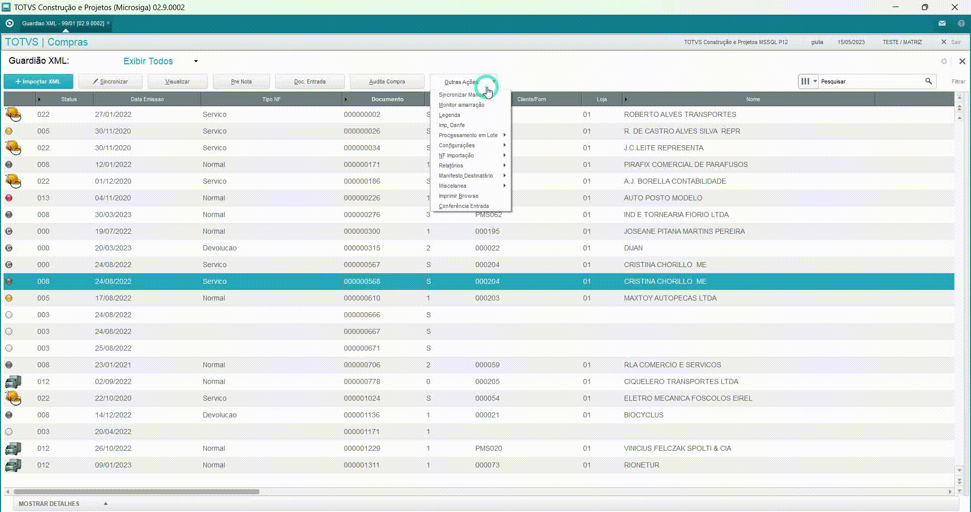Click the horizontal scrollbar thumb
The height and width of the screenshot is (512, 971).
click(136, 492)
